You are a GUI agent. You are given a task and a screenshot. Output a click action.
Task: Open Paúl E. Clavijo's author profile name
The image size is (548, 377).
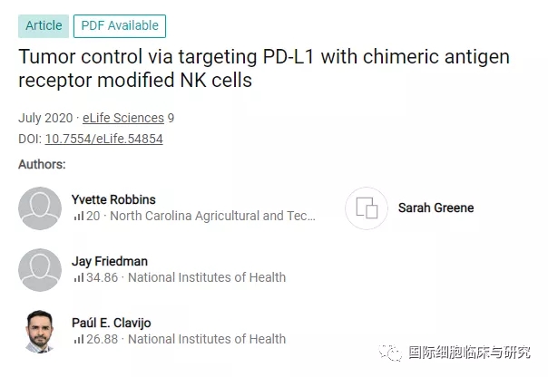click(x=113, y=323)
